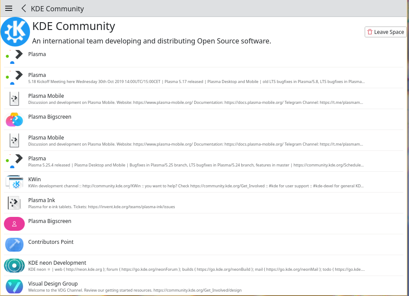The height and width of the screenshot is (296, 409).
Task: Click the Contributors Point hammer avatar
Action: (x=14, y=245)
